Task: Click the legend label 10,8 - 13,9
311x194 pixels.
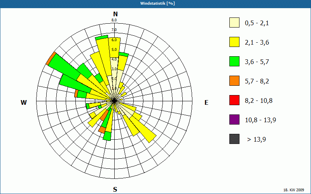Action: click(x=260, y=120)
